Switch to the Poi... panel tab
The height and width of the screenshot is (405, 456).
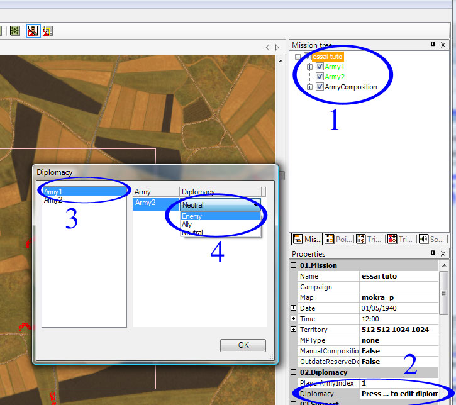coord(338,239)
